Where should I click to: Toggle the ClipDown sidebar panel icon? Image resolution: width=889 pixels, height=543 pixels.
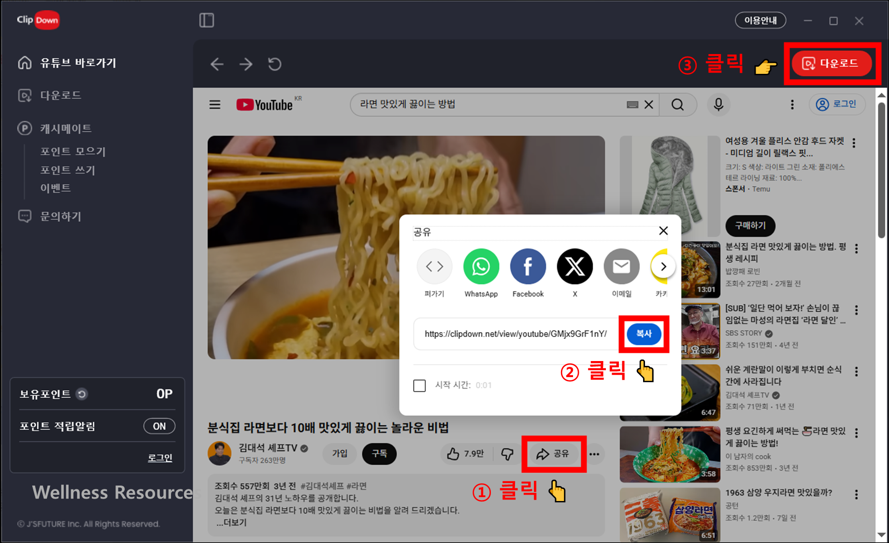point(207,20)
